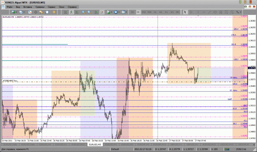Open the Файл menu
257x152 pixels.
point(10,7)
